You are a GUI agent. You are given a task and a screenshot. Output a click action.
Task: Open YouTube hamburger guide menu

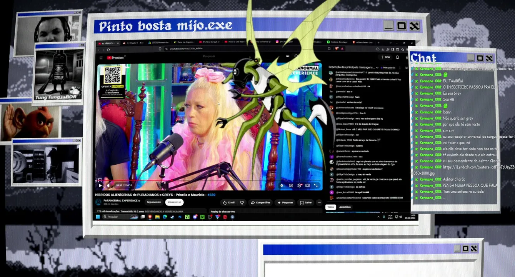101,58
